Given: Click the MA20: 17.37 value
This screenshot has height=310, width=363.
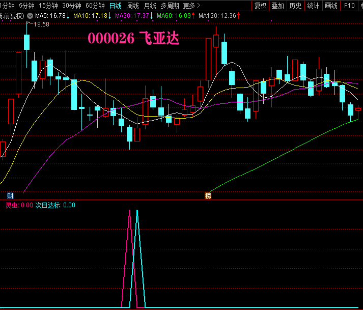Looking at the screenshot, I should click(x=132, y=16).
